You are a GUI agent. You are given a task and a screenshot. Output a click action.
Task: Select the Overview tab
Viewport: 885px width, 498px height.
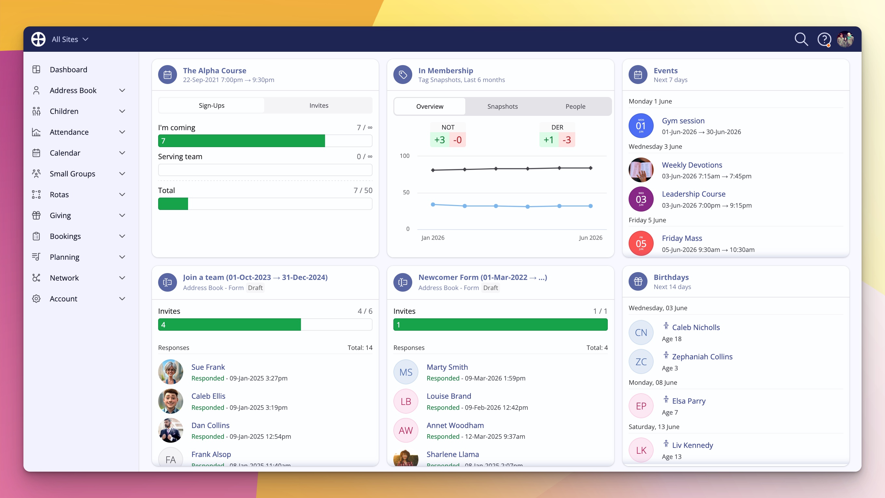click(x=430, y=106)
